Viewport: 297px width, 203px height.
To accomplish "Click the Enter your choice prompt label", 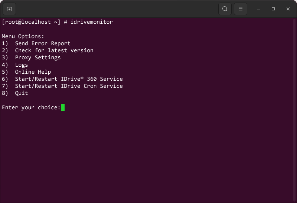I will click(31, 107).
